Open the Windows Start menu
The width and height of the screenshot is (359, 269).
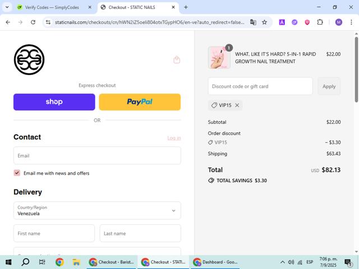pyautogui.click(x=8, y=262)
